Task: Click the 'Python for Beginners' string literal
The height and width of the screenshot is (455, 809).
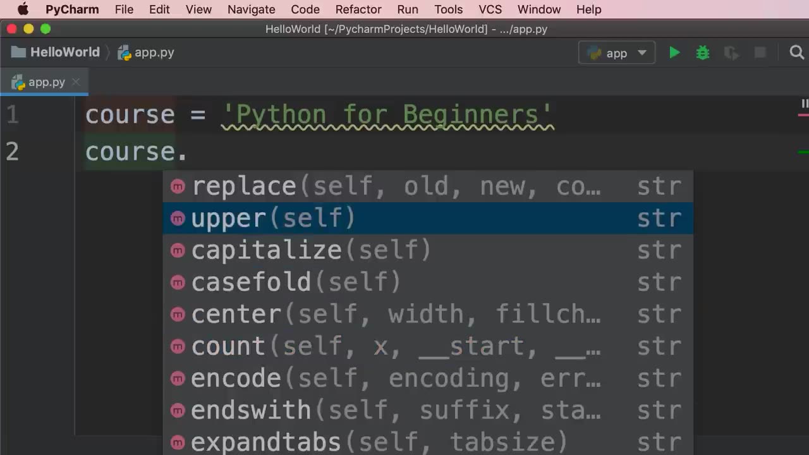Action: pos(387,115)
